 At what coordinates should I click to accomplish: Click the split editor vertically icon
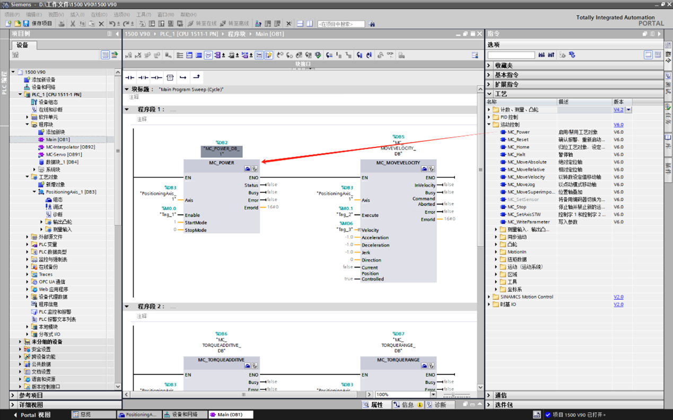pos(310,24)
